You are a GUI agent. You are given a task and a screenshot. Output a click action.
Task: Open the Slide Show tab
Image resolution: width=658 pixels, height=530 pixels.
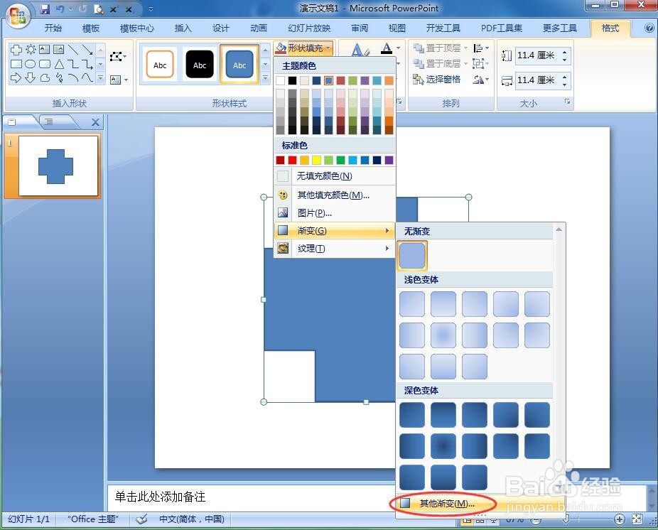tap(309, 28)
